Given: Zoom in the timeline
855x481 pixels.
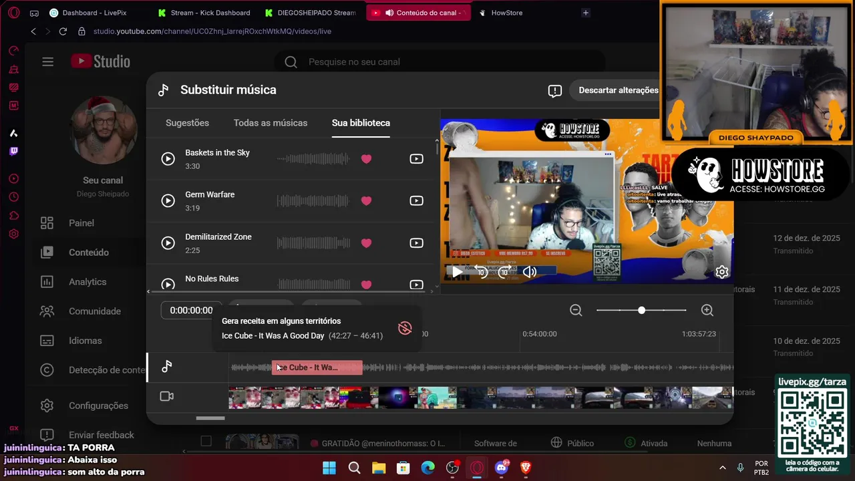Looking at the screenshot, I should (707, 310).
